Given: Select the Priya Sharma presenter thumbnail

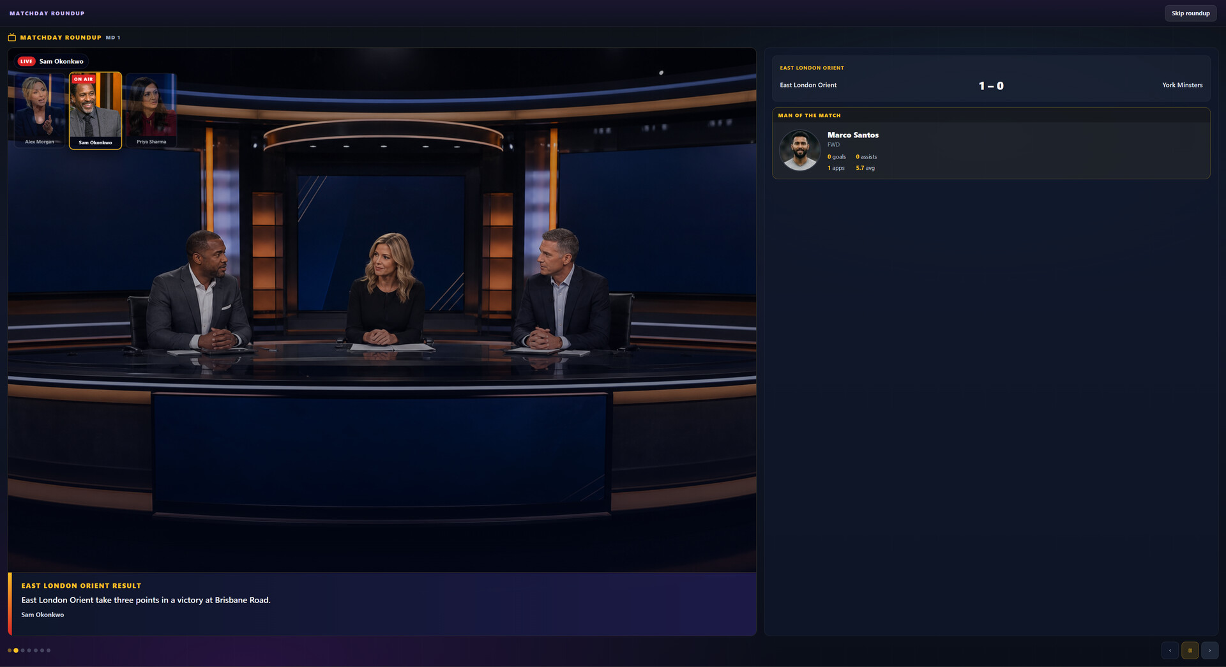Looking at the screenshot, I should 151,110.
